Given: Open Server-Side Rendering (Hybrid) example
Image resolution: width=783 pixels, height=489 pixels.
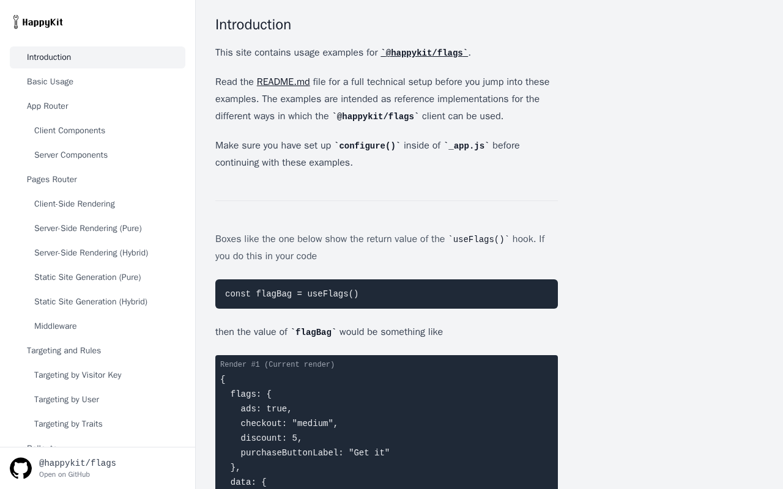Looking at the screenshot, I should 91,253.
